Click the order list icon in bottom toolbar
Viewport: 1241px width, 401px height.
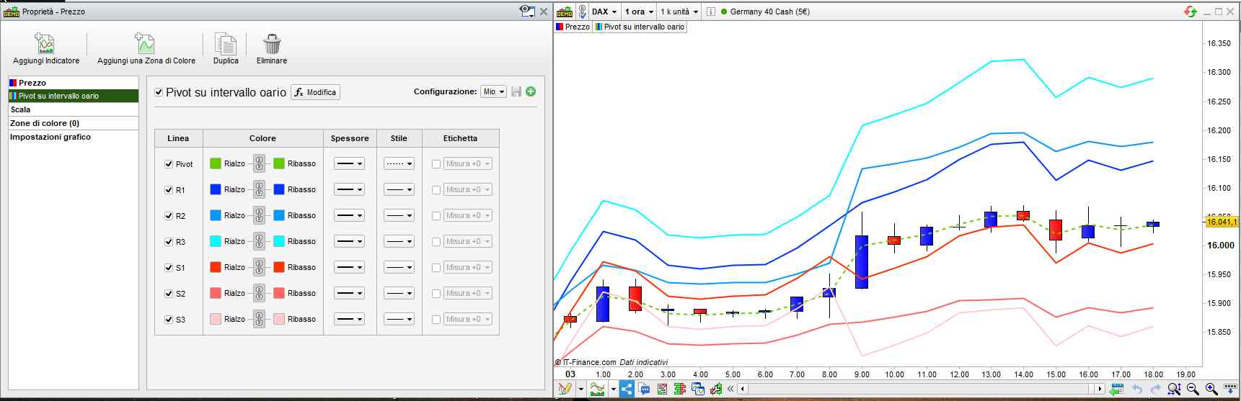coord(663,389)
